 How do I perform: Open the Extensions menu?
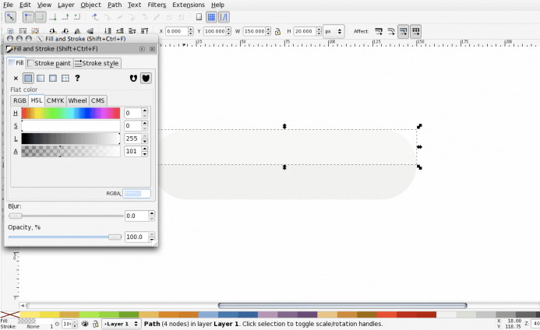click(x=189, y=5)
